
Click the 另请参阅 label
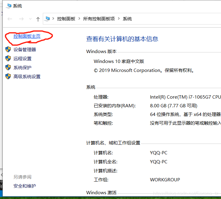(x=22, y=177)
